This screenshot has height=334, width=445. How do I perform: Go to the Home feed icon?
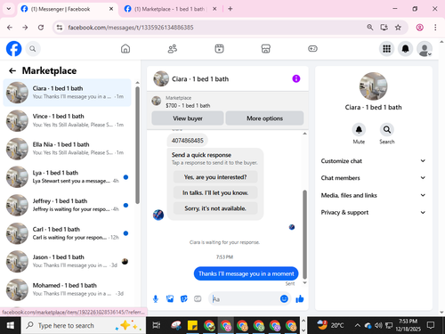click(x=125, y=49)
